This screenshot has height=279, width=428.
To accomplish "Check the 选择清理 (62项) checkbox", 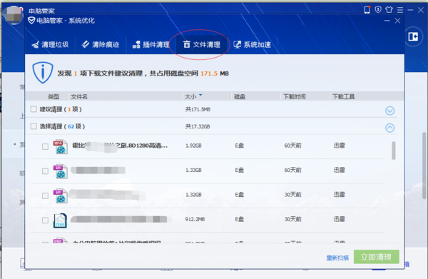I will (x=34, y=126).
